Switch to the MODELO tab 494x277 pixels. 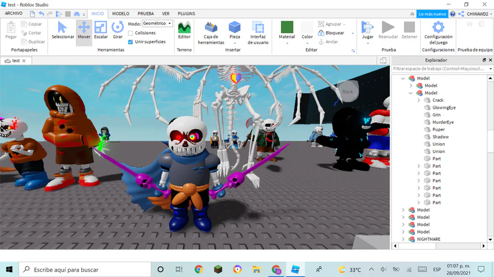click(121, 14)
